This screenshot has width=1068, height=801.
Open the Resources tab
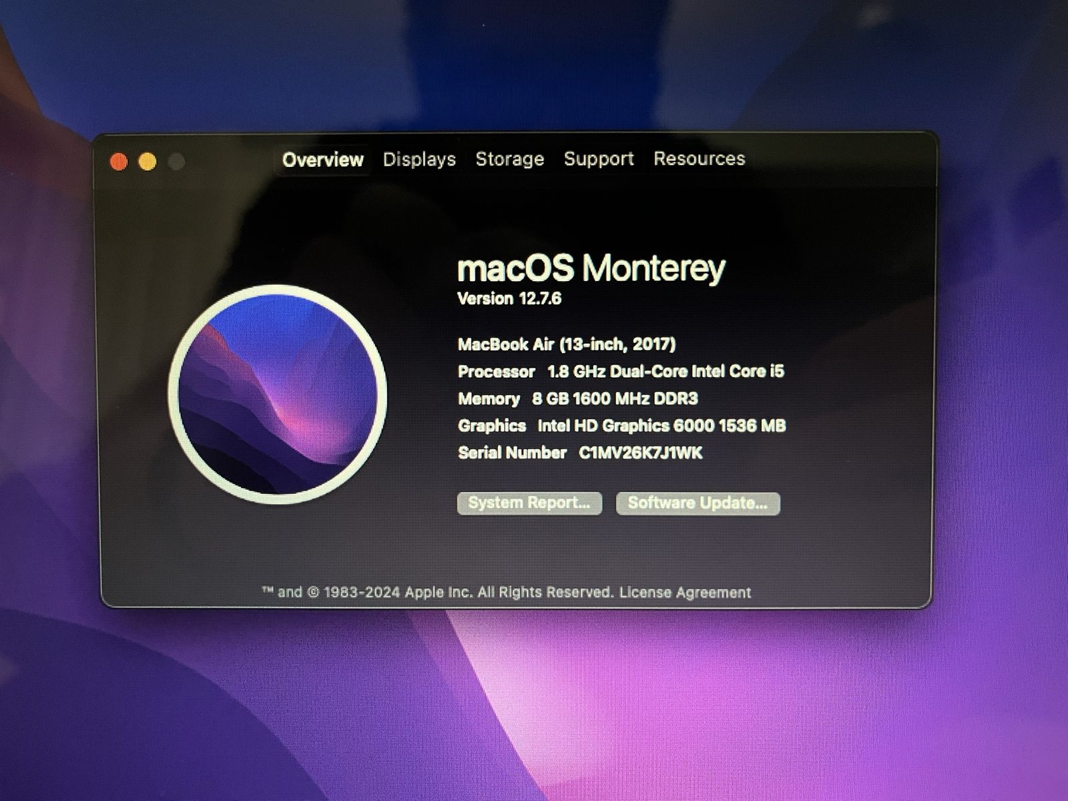point(699,158)
